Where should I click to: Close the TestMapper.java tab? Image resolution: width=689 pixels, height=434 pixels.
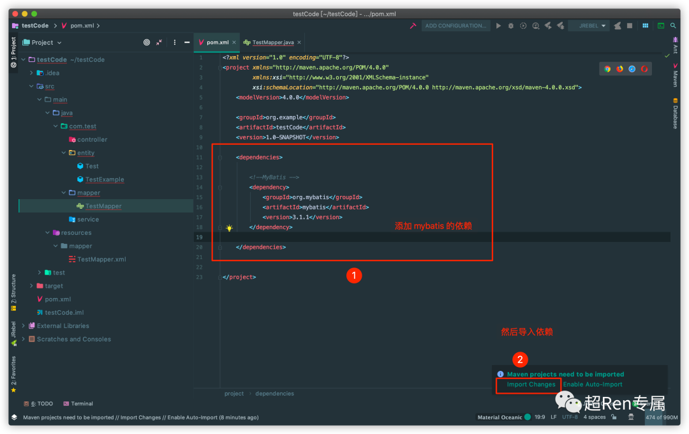pos(299,43)
